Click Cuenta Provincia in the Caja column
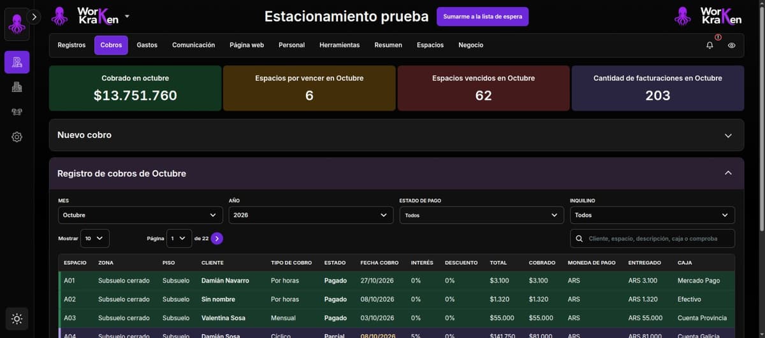Image resolution: width=765 pixels, height=338 pixels. tap(702, 318)
